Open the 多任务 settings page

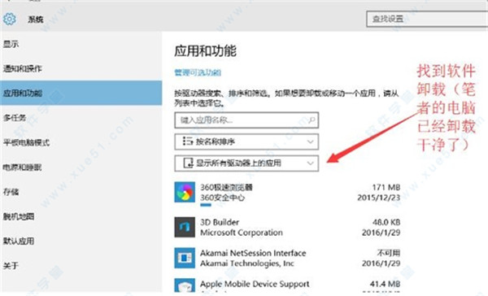(81, 118)
